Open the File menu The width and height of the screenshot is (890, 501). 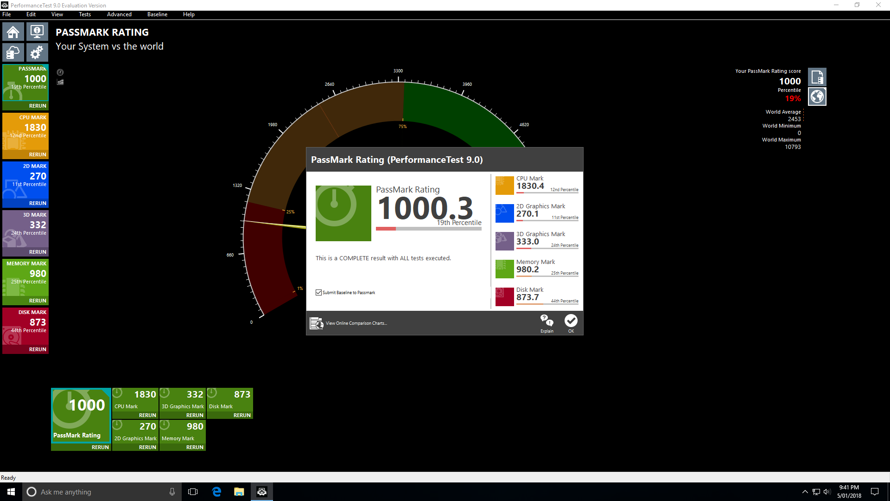[x=6, y=14]
